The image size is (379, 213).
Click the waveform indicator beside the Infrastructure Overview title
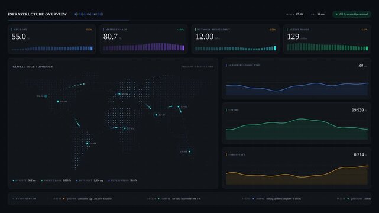tap(89, 14)
